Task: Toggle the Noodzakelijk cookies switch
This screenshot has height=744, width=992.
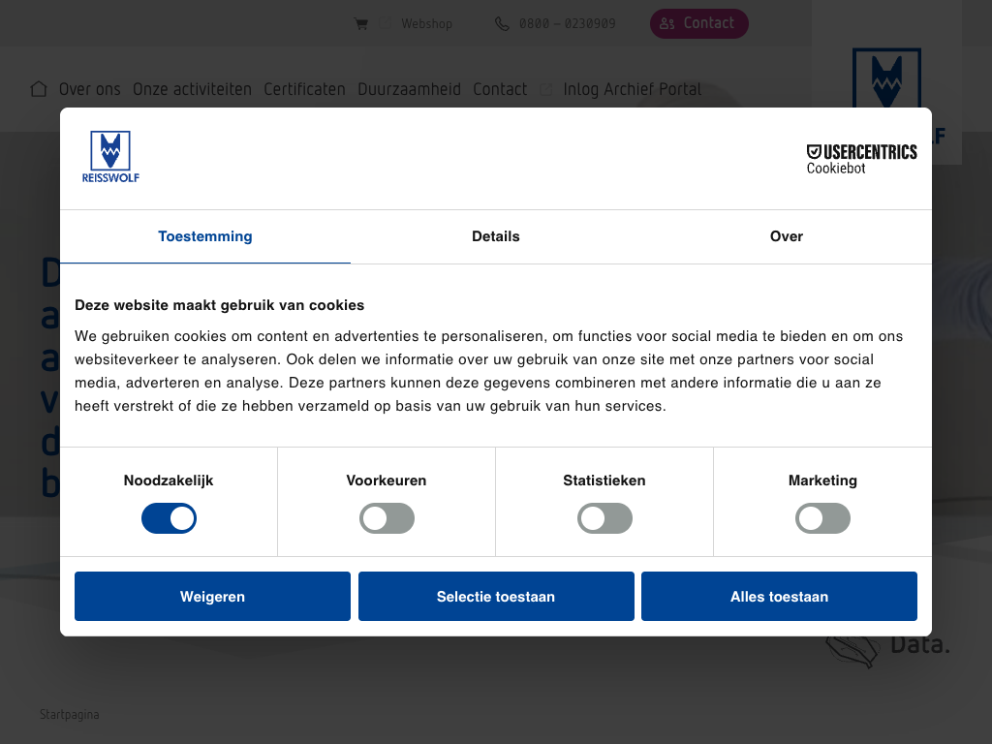Action: click(169, 518)
